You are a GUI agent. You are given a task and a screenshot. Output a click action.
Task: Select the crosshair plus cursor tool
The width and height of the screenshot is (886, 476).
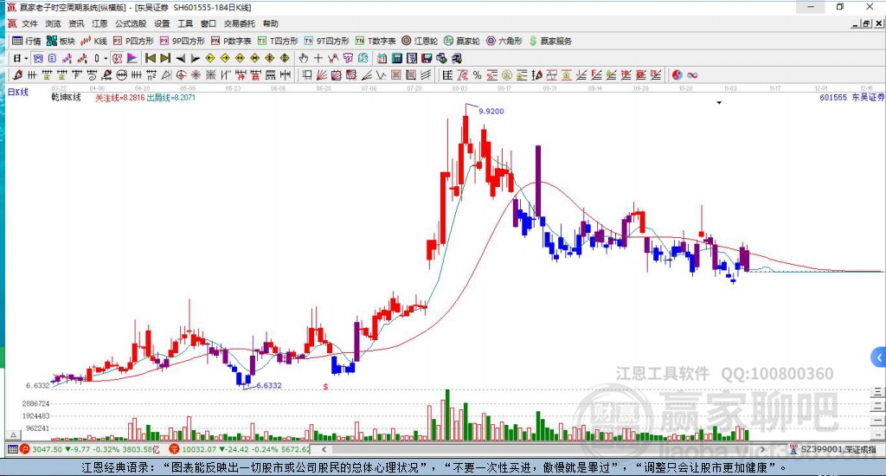[318, 58]
